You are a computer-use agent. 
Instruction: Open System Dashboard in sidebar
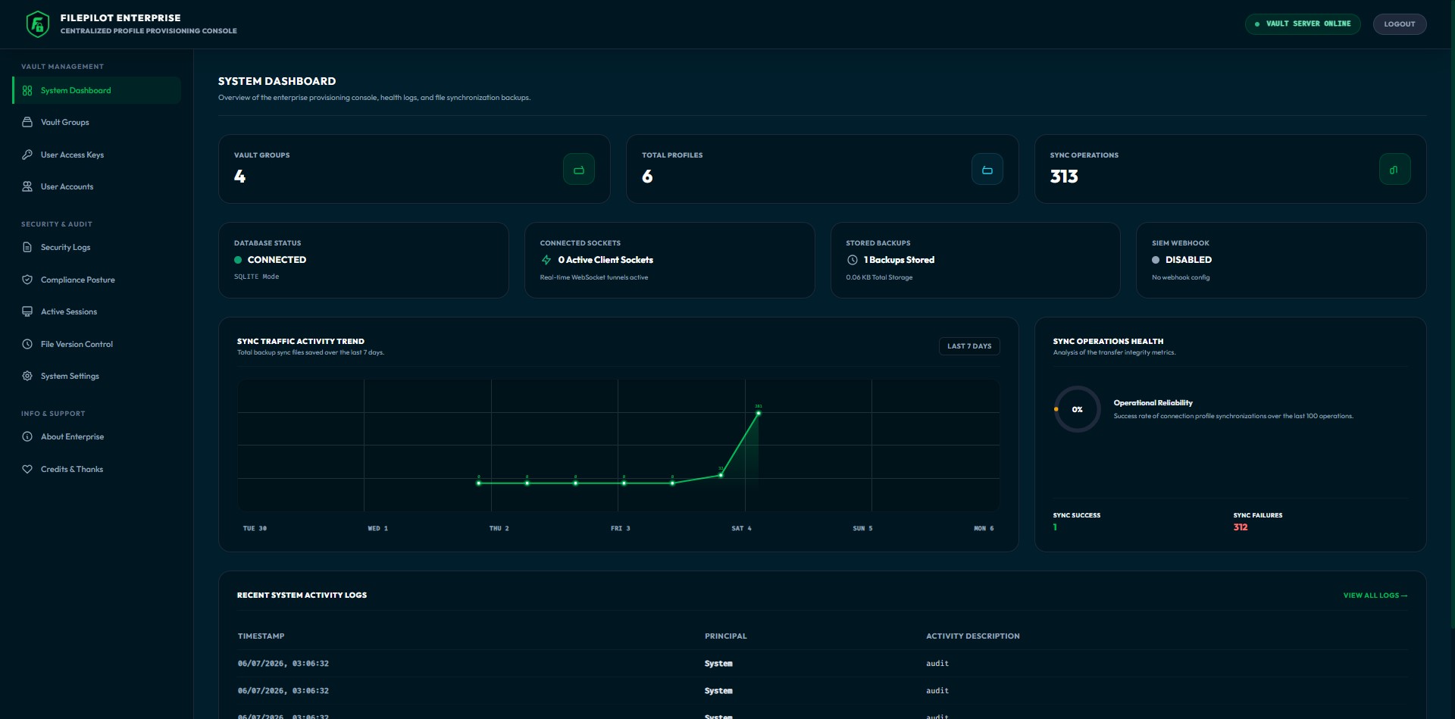[x=97, y=90]
